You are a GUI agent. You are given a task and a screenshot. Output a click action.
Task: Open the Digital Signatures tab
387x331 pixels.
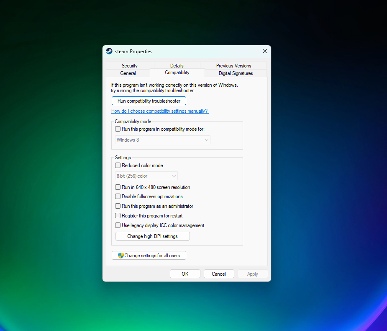pyautogui.click(x=236, y=73)
